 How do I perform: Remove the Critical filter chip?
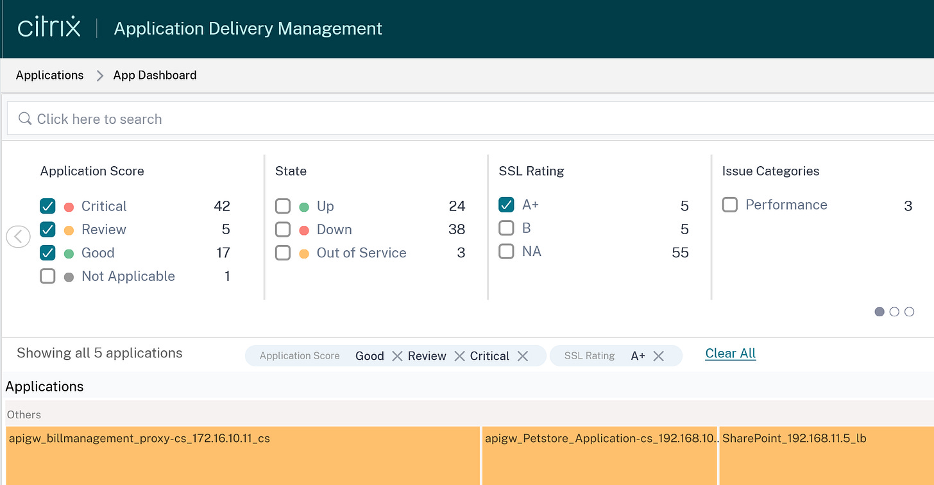click(523, 356)
